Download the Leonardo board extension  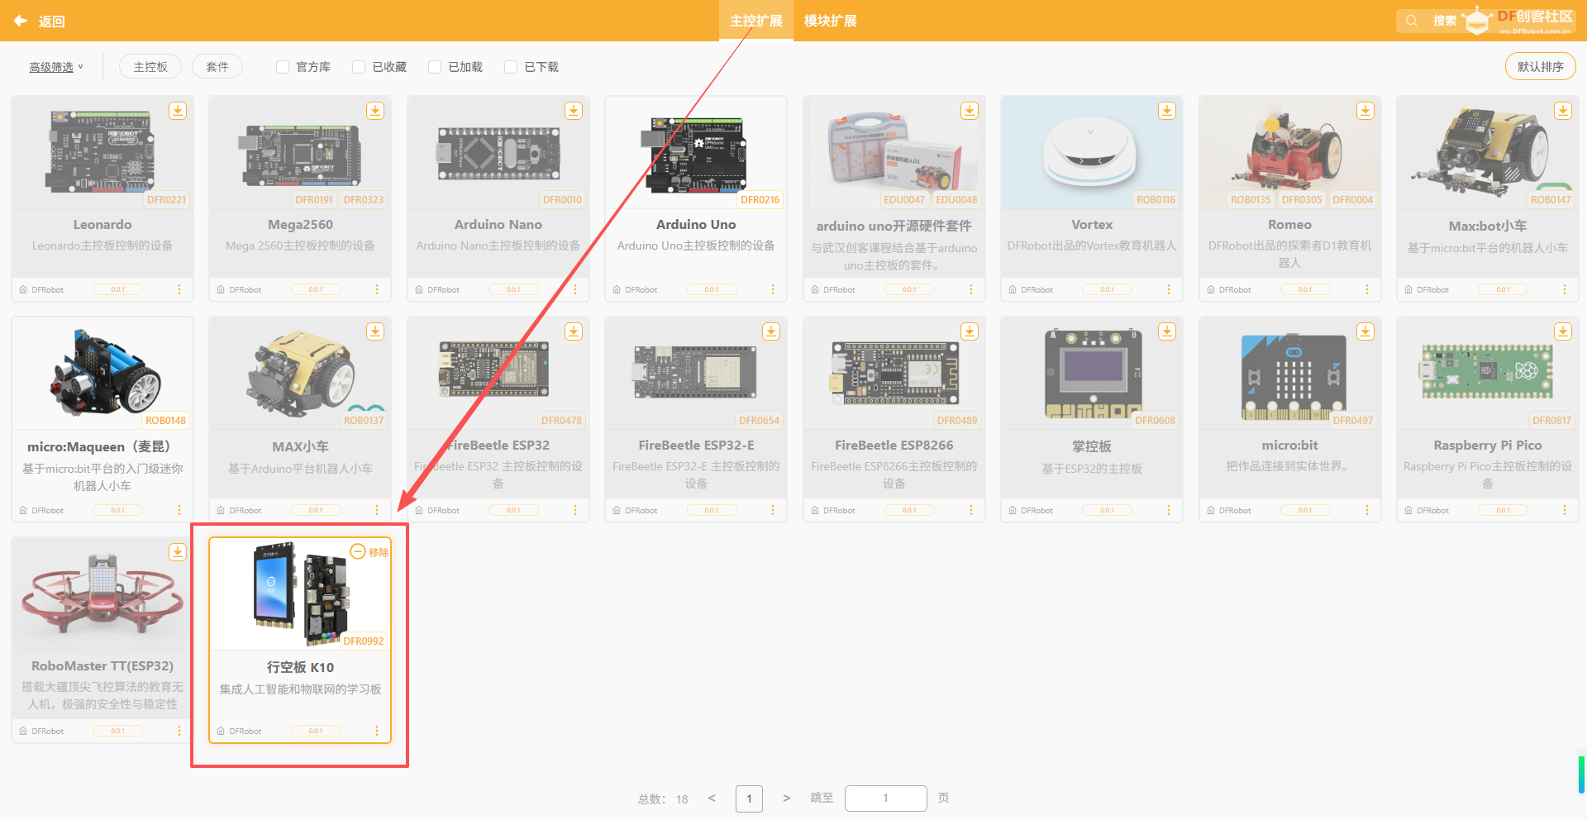[178, 111]
